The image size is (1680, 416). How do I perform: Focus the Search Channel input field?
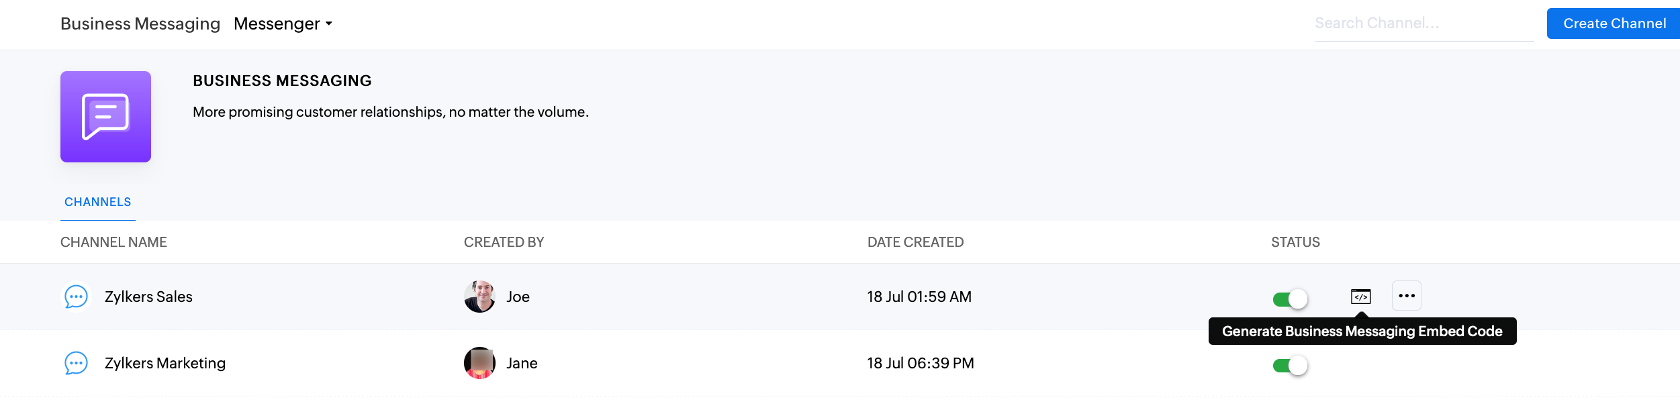1424,23
